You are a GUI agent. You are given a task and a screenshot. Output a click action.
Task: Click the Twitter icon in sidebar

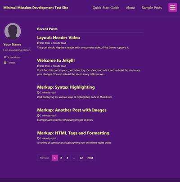point(5,63)
